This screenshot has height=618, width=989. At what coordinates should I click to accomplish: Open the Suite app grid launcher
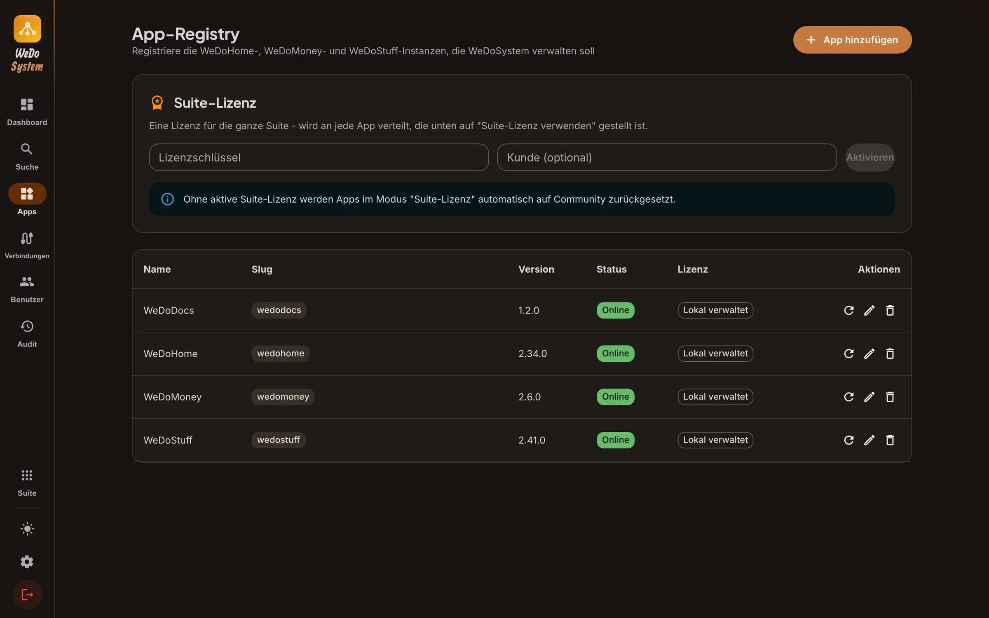(x=27, y=483)
